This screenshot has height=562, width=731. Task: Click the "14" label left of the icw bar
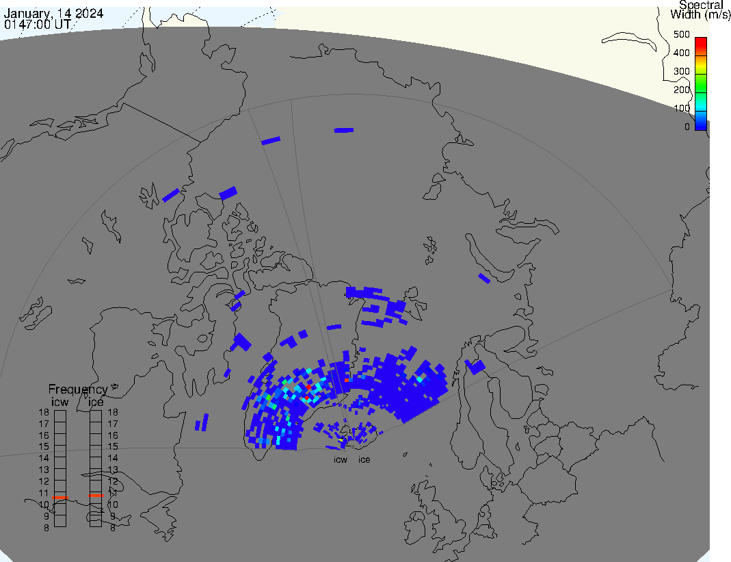(x=44, y=459)
